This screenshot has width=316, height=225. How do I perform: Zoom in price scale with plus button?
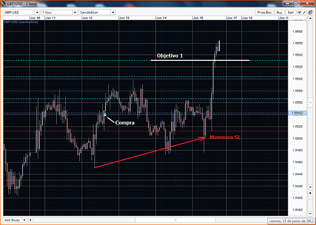coord(310,193)
